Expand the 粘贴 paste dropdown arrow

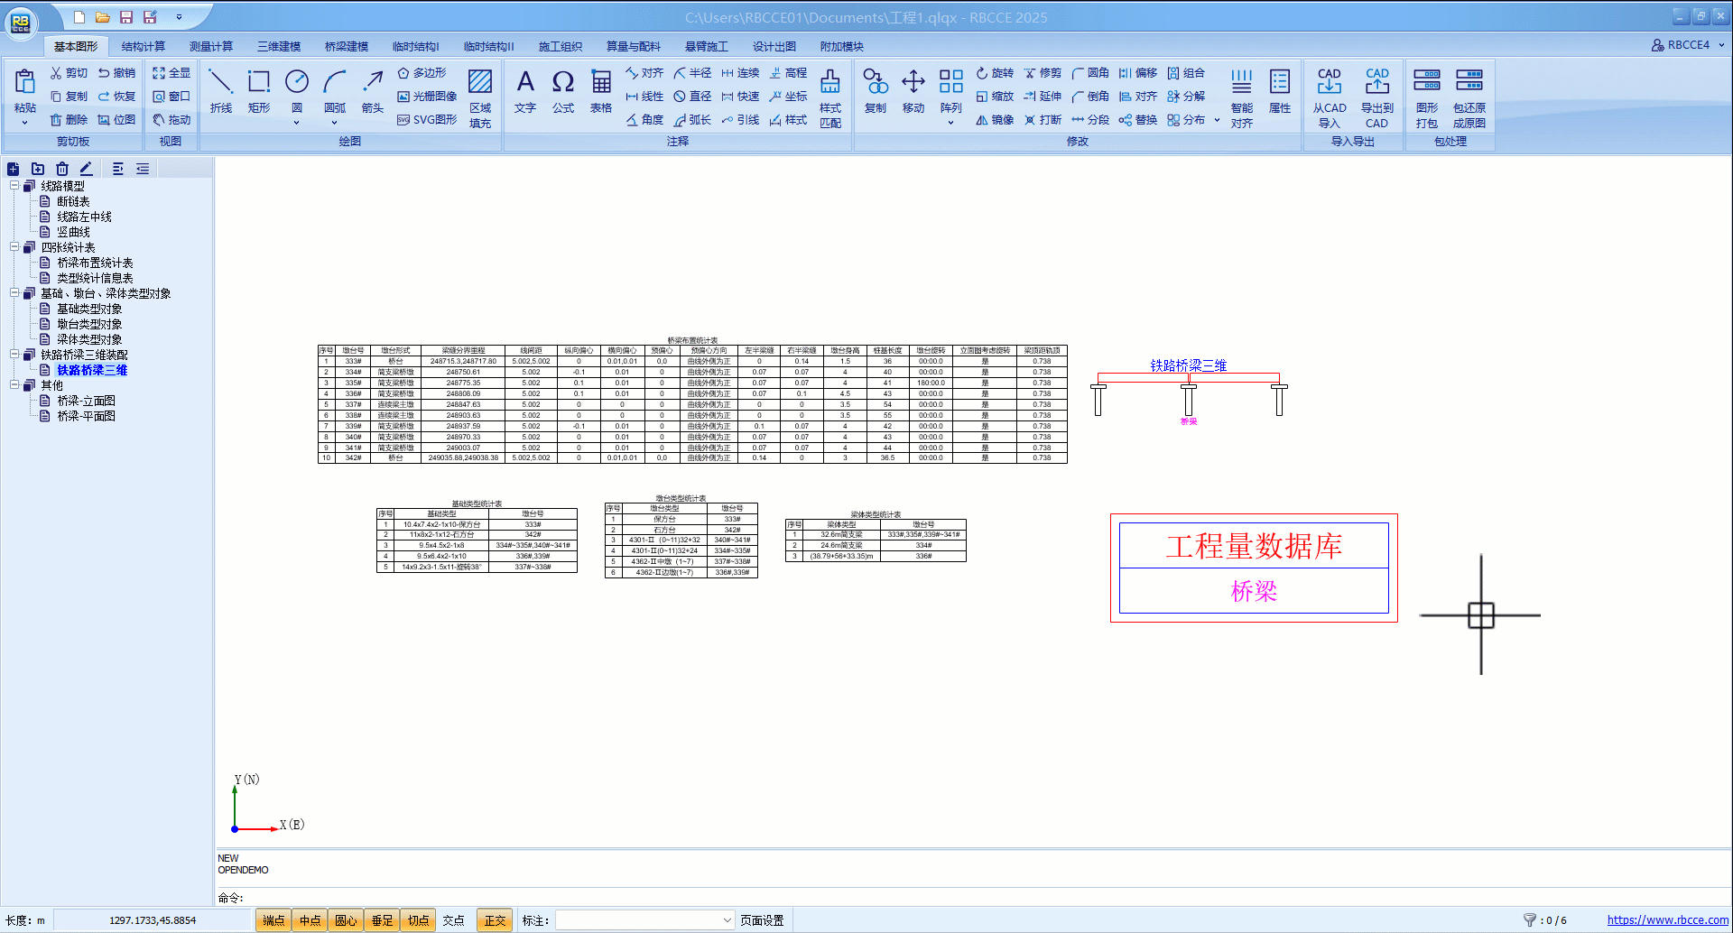tap(24, 122)
